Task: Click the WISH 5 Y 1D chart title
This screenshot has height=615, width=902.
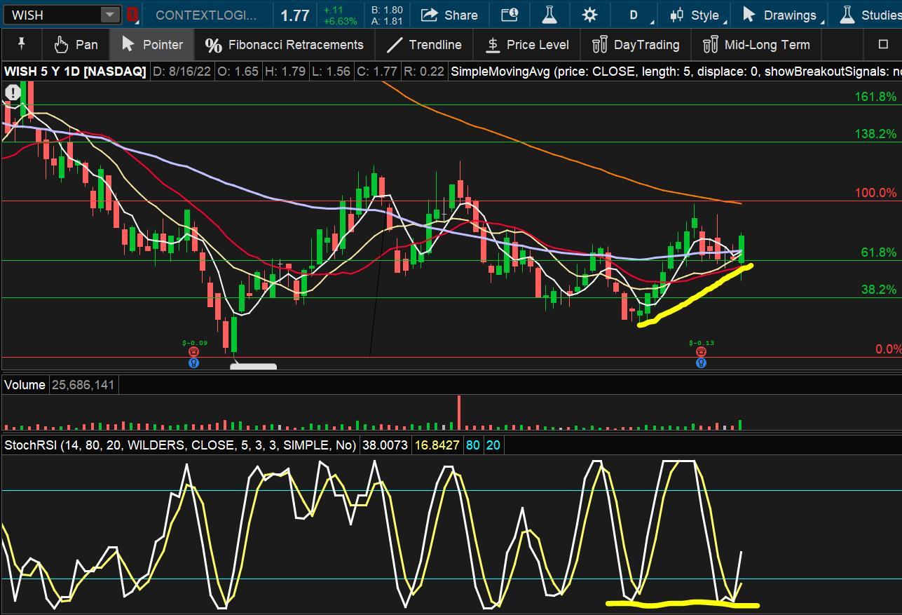Action: tap(75, 72)
